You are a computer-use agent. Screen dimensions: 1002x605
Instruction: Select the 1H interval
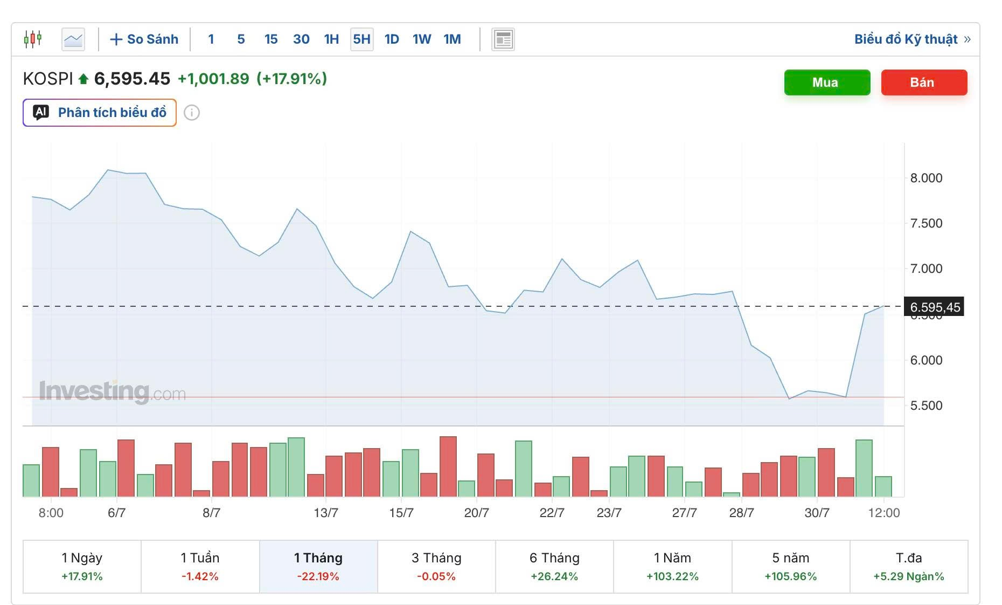click(x=331, y=39)
